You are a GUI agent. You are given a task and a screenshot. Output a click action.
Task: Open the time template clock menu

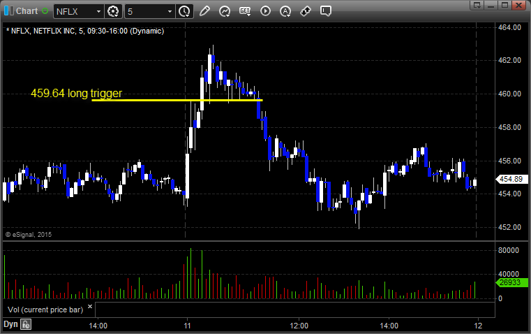[x=185, y=11]
